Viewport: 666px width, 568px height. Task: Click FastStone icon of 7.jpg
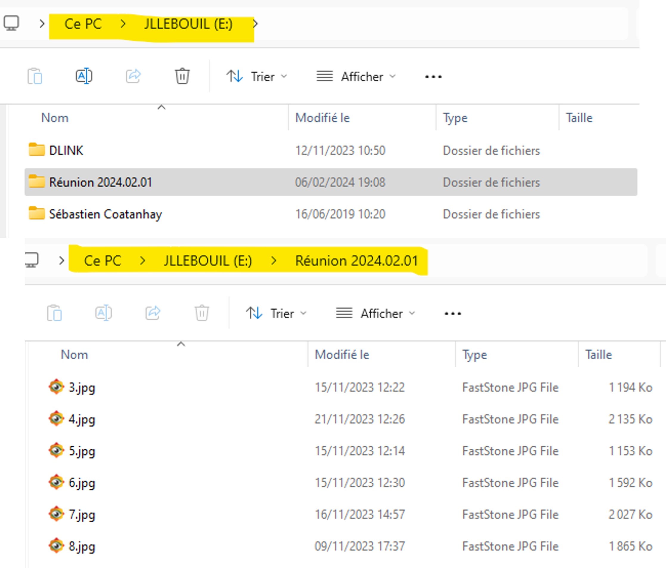(56, 514)
